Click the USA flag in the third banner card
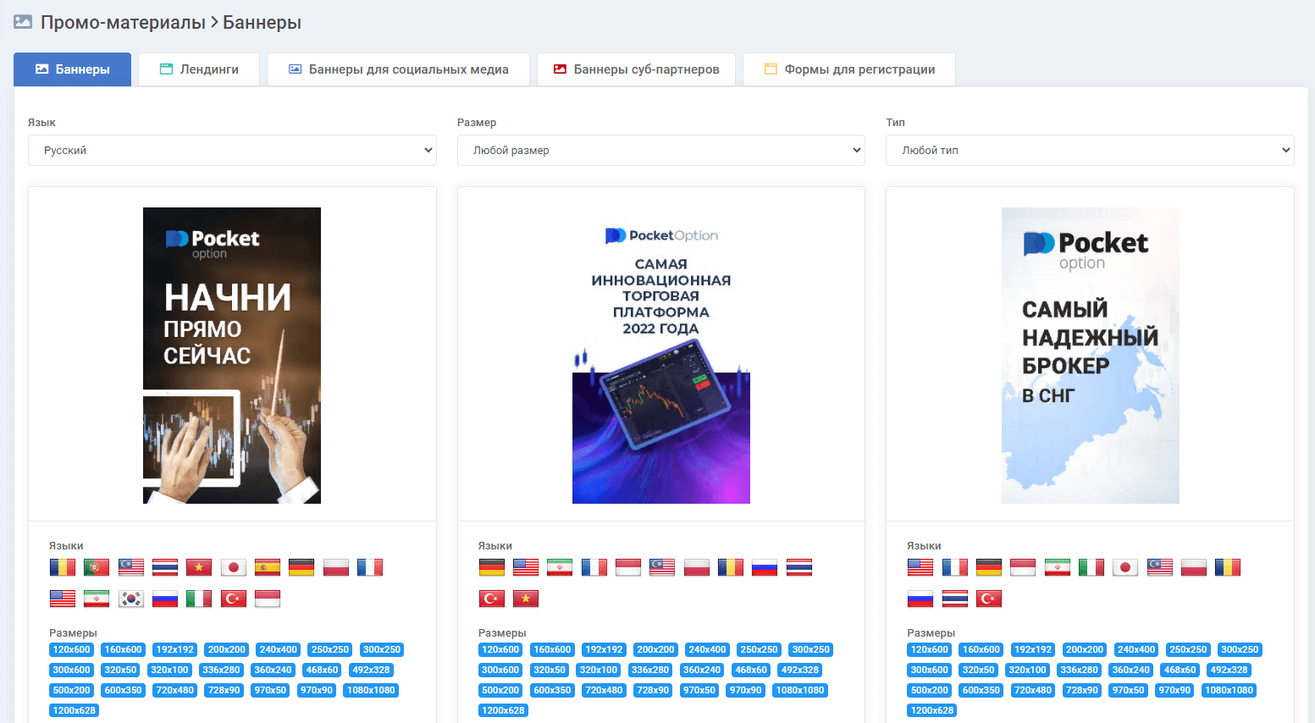Image resolution: width=1315 pixels, height=723 pixels. click(x=920, y=567)
